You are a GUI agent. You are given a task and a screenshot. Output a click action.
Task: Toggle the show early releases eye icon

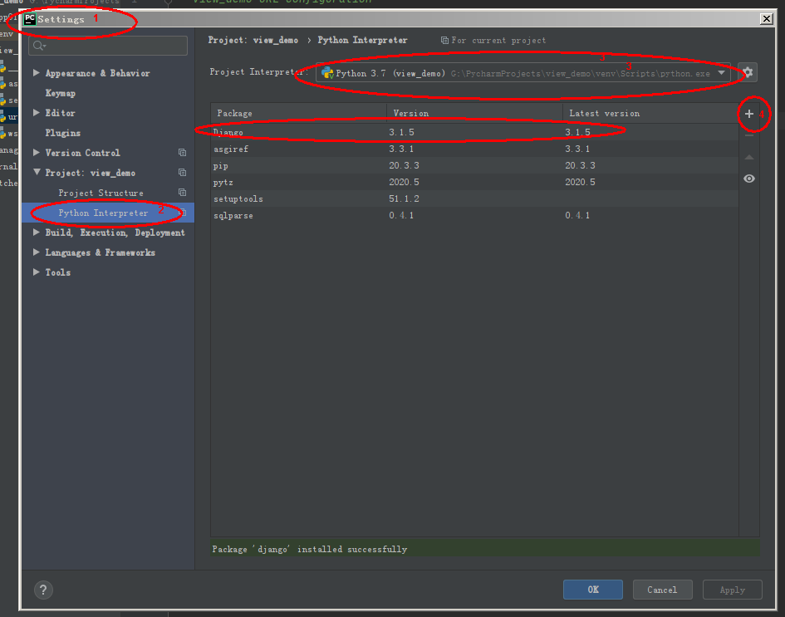coord(749,179)
